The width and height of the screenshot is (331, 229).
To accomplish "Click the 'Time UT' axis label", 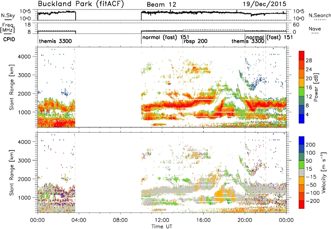I will coord(162,227).
